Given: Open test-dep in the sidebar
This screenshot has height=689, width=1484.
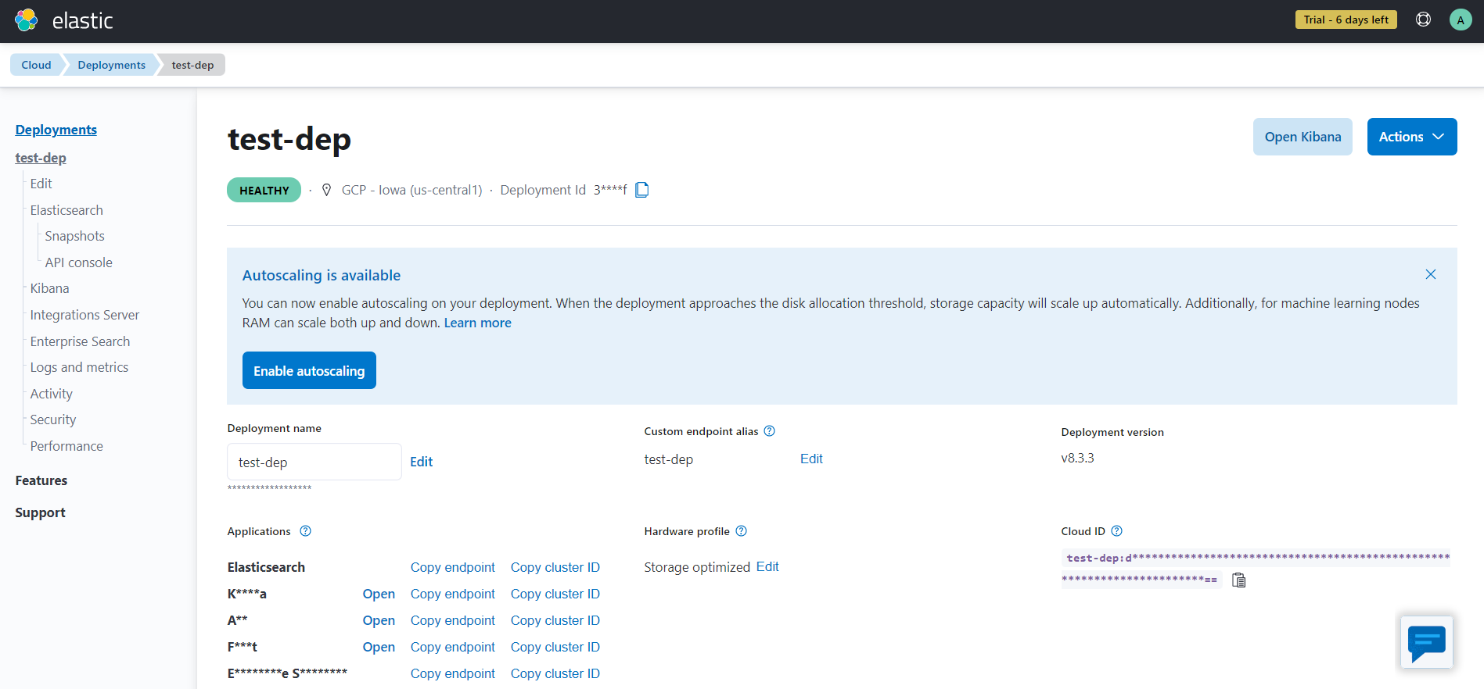Looking at the screenshot, I should [x=41, y=158].
